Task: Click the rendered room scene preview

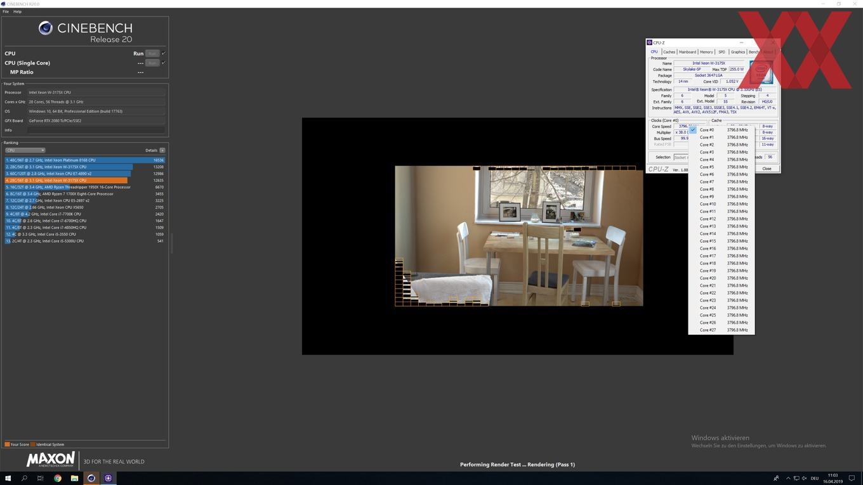Action: (519, 236)
